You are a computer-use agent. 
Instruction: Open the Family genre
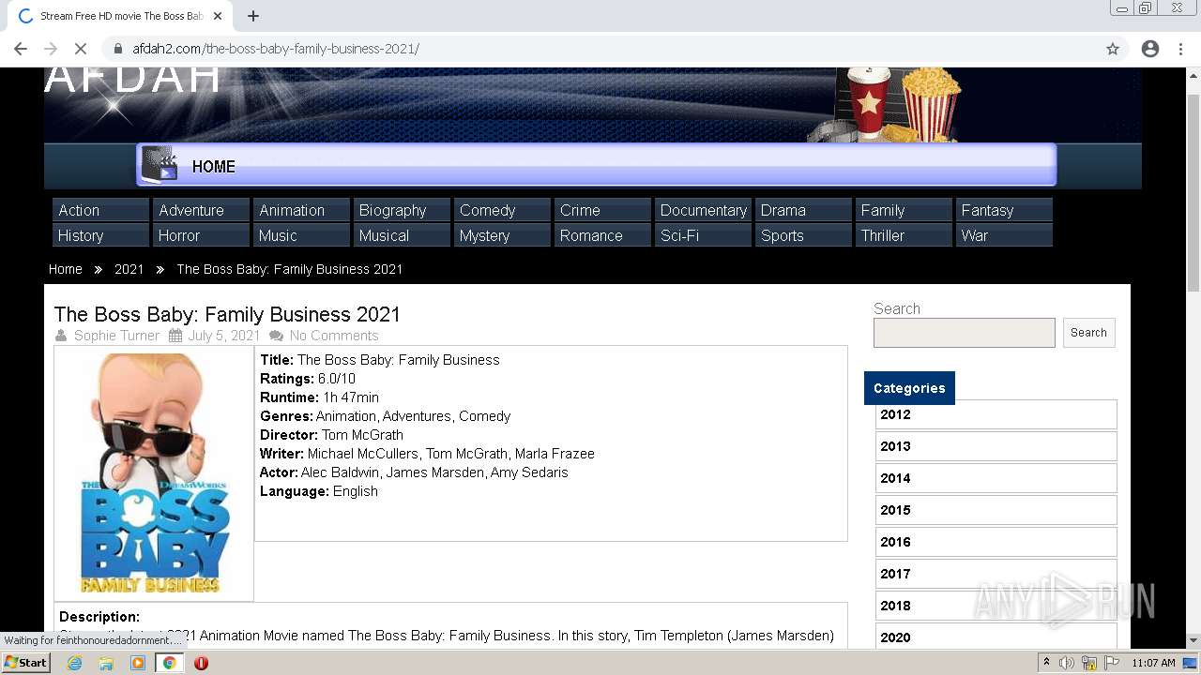tap(904, 210)
